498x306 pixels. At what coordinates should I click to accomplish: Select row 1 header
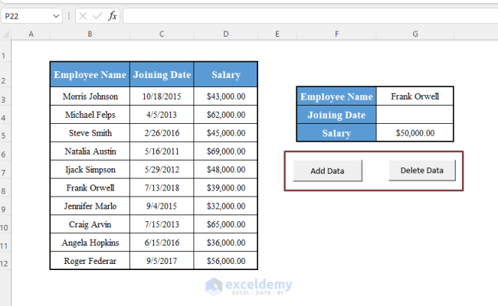coord(5,50)
